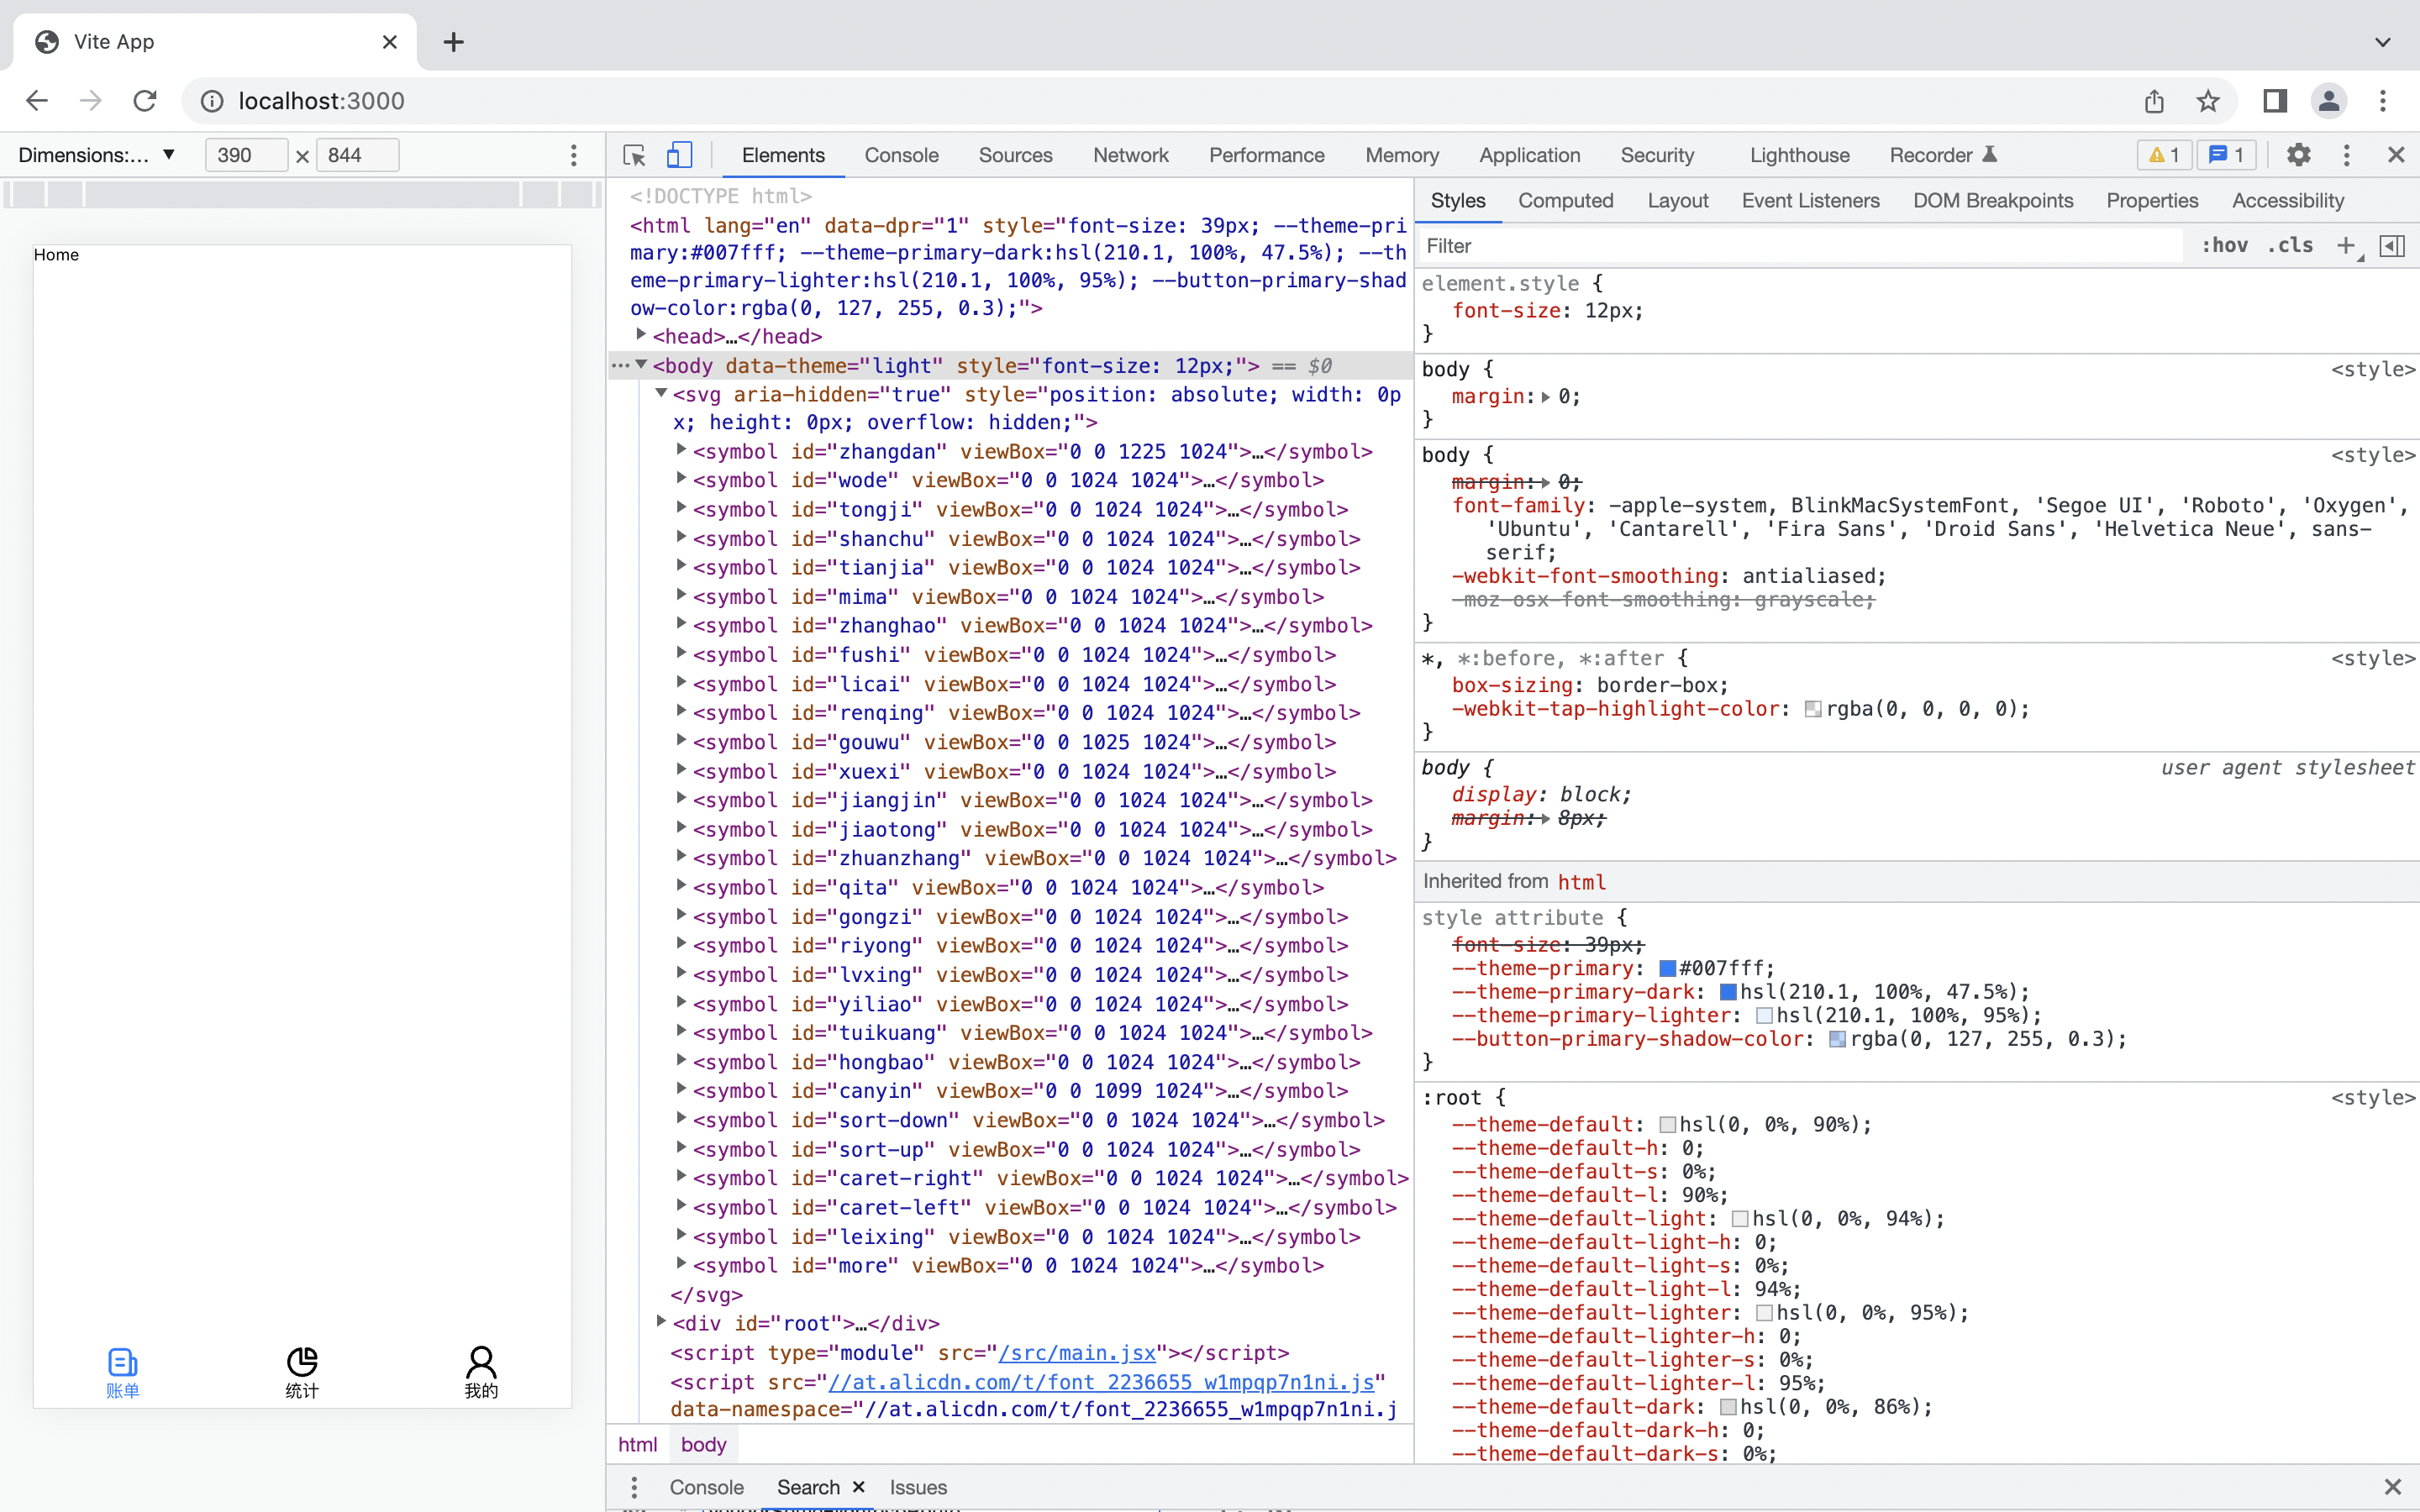The height and width of the screenshot is (1512, 2420).
Task: Open the Console drawer tab
Action: point(706,1487)
